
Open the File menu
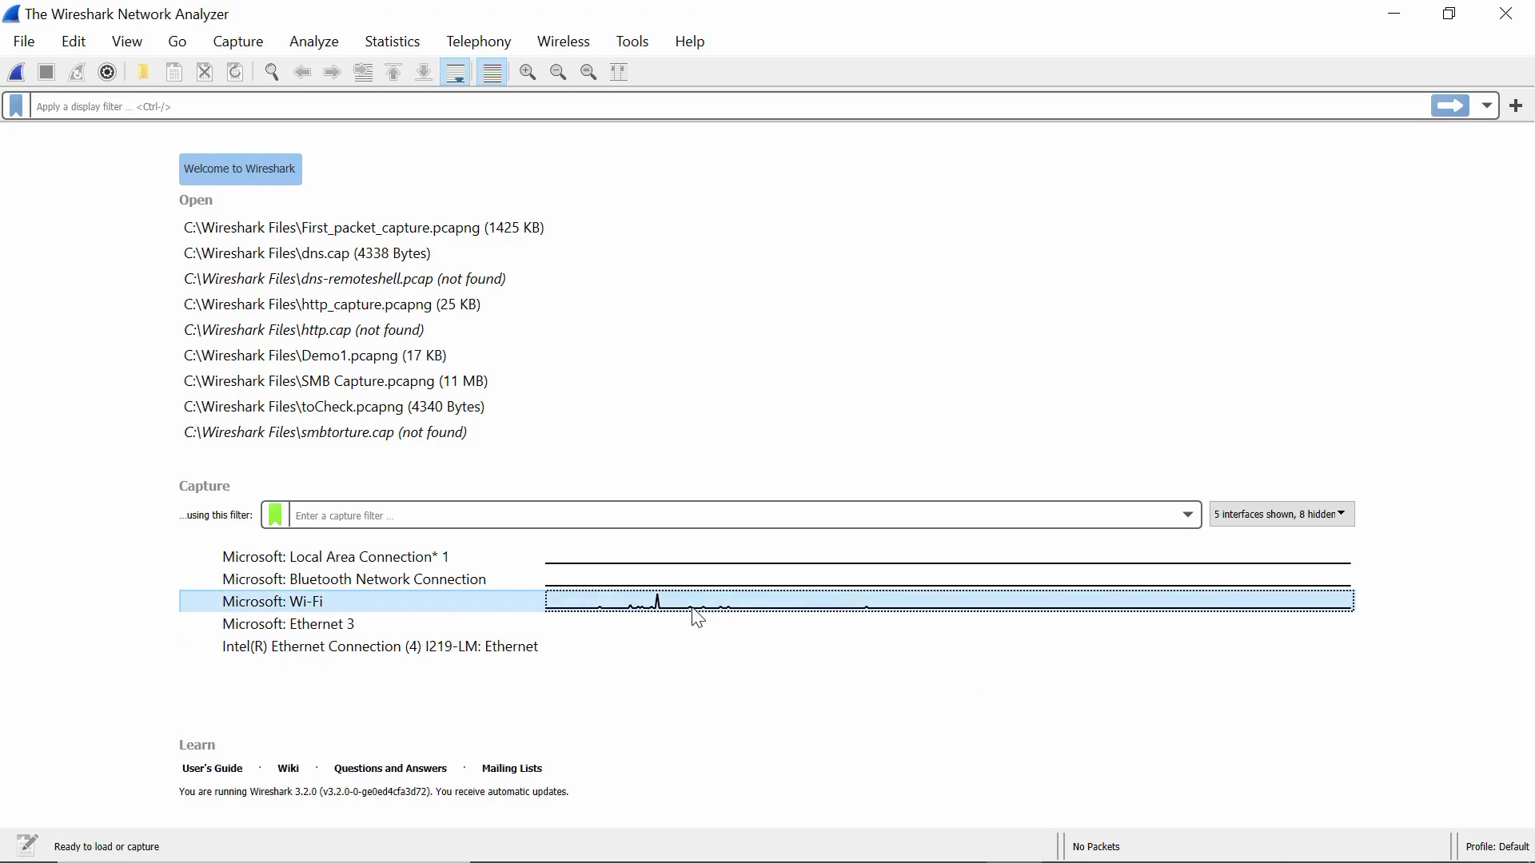24,42
